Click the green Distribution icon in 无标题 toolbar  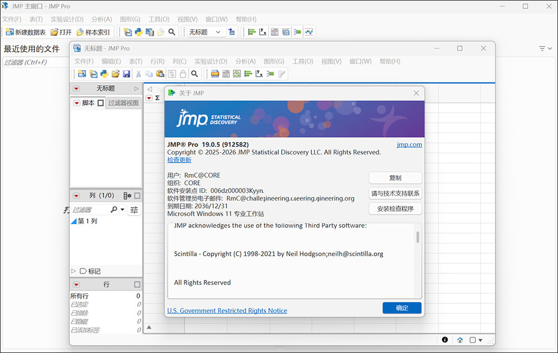pyautogui.click(x=248, y=74)
